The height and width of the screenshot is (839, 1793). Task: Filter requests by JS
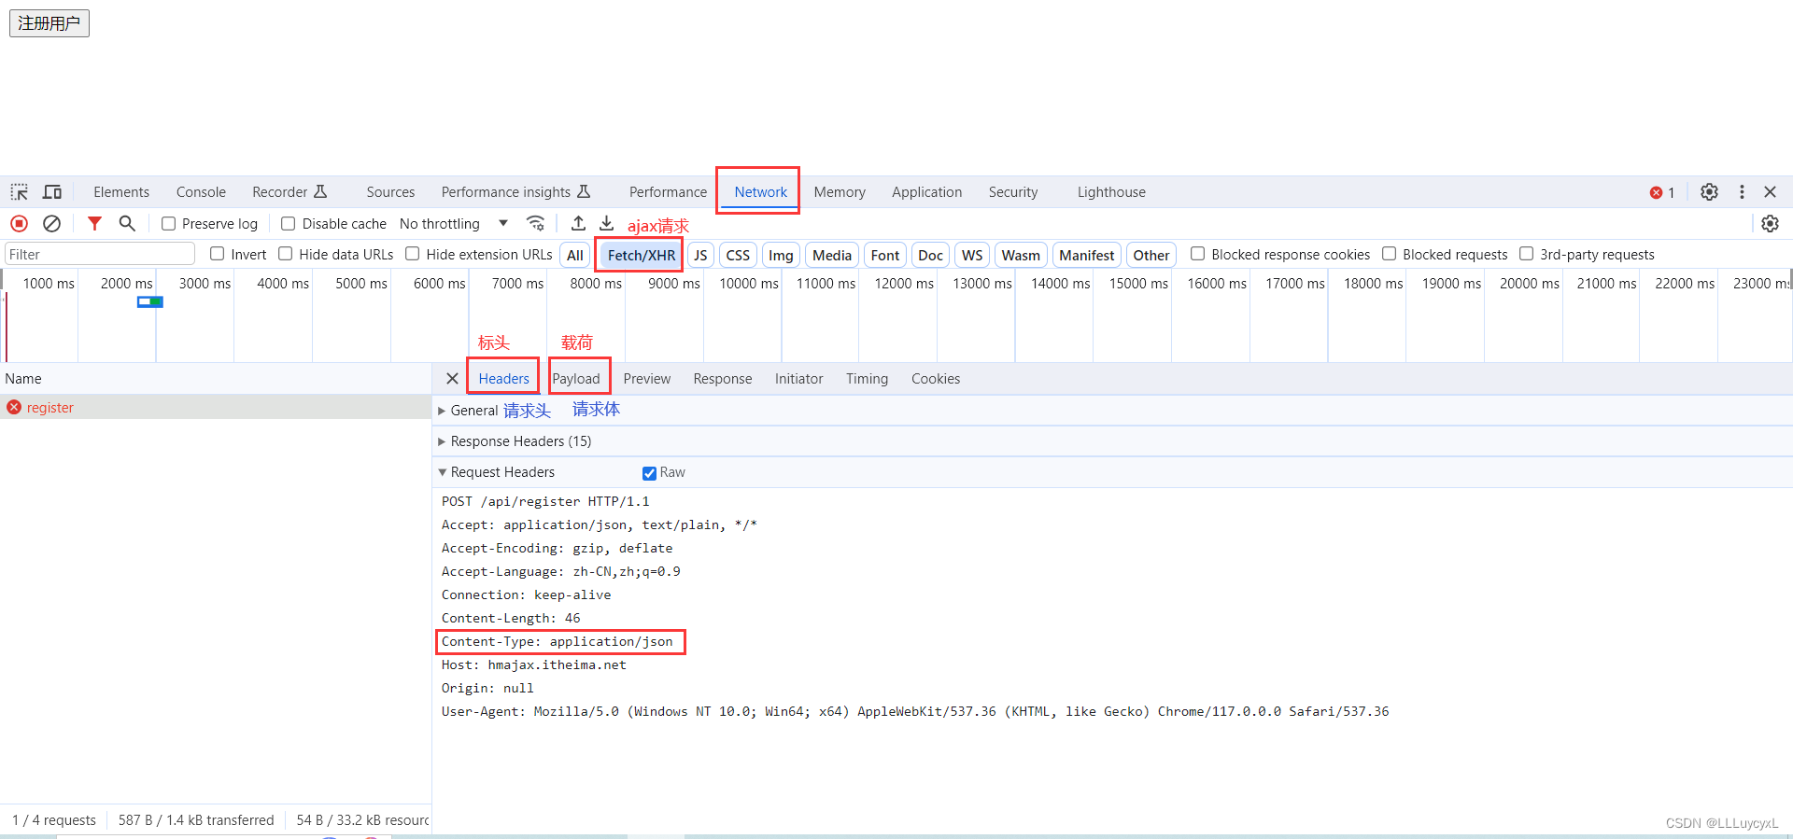(700, 255)
